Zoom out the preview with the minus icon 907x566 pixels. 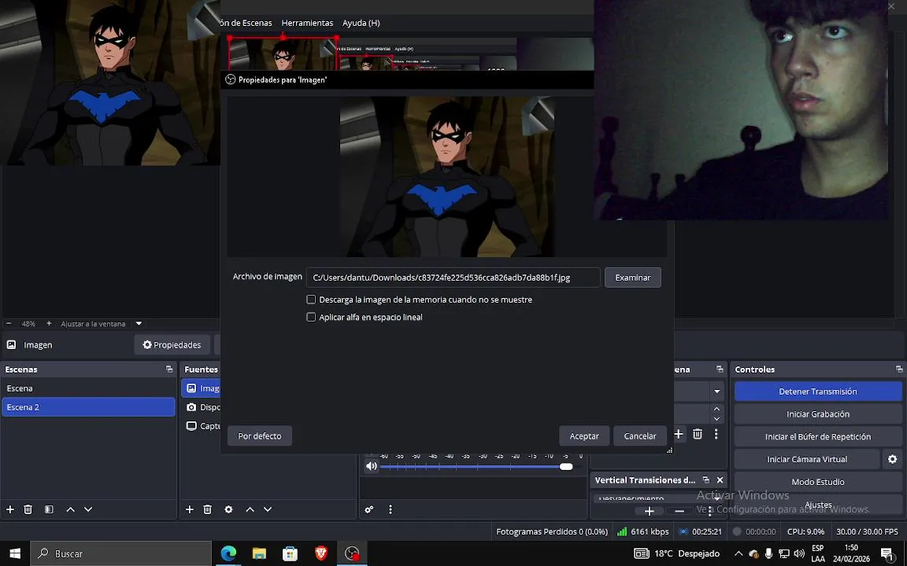tap(9, 323)
